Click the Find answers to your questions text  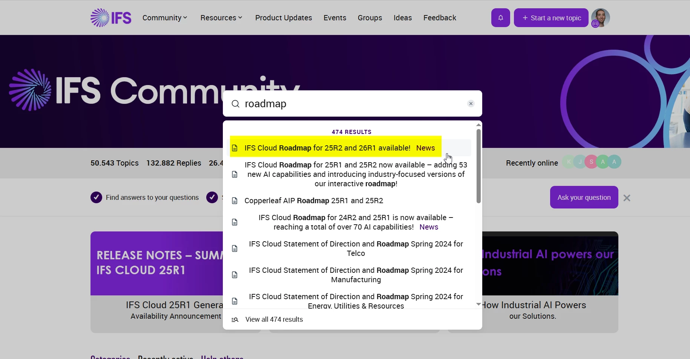(x=152, y=198)
